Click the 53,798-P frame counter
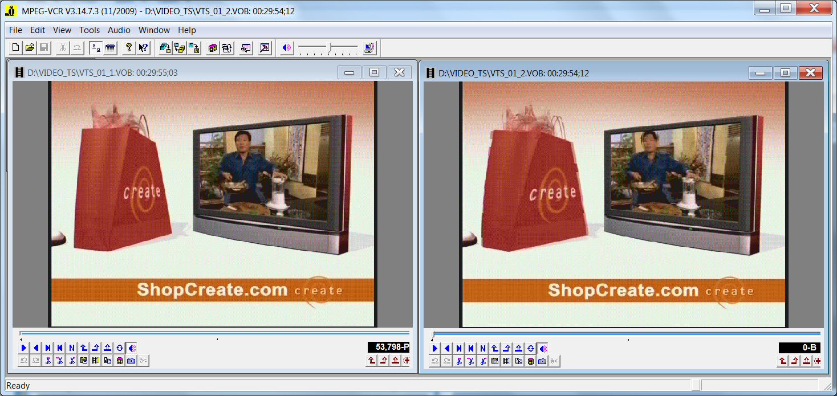The height and width of the screenshot is (396, 837). click(389, 347)
